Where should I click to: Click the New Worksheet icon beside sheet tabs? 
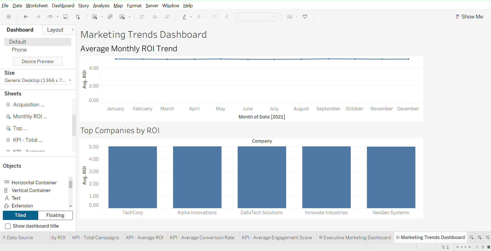click(x=471, y=237)
